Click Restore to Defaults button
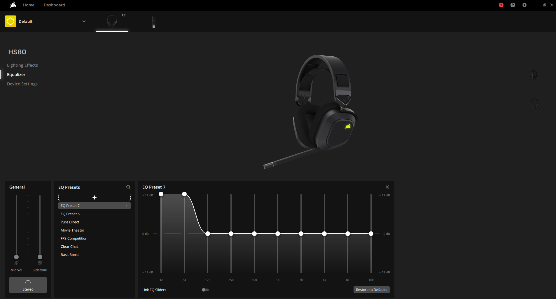Viewport: 556px width, 299px height. pos(371,290)
